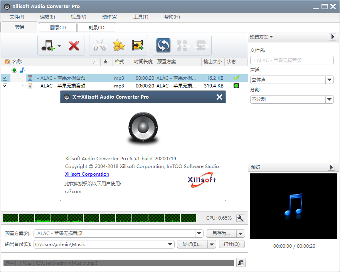Click the Add audio file music-note icon
340x272 pixels.
(48, 45)
